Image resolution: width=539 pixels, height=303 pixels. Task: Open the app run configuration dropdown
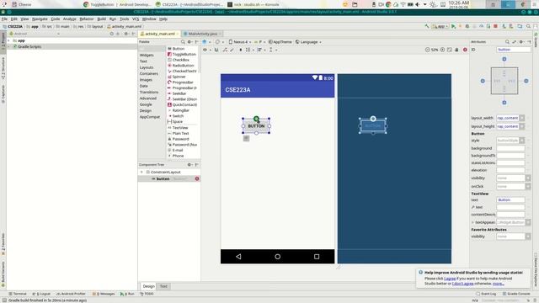tap(440, 26)
